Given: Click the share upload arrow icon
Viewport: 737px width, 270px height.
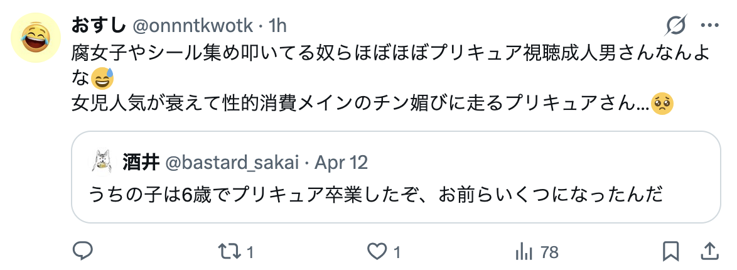Looking at the screenshot, I should click(710, 252).
